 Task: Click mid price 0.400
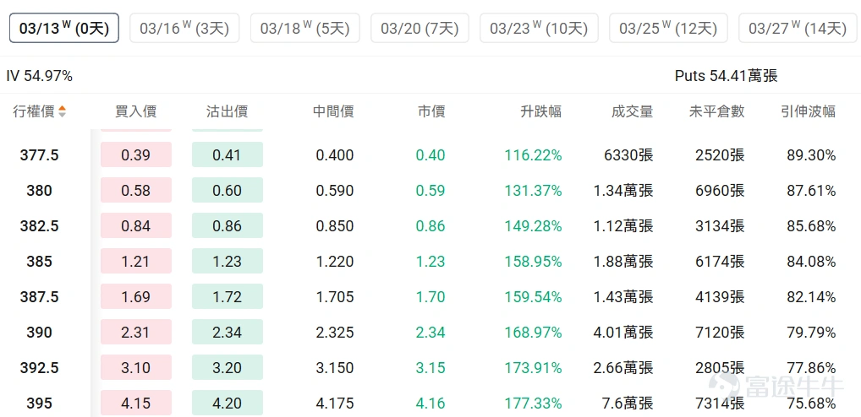pyautogui.click(x=334, y=155)
